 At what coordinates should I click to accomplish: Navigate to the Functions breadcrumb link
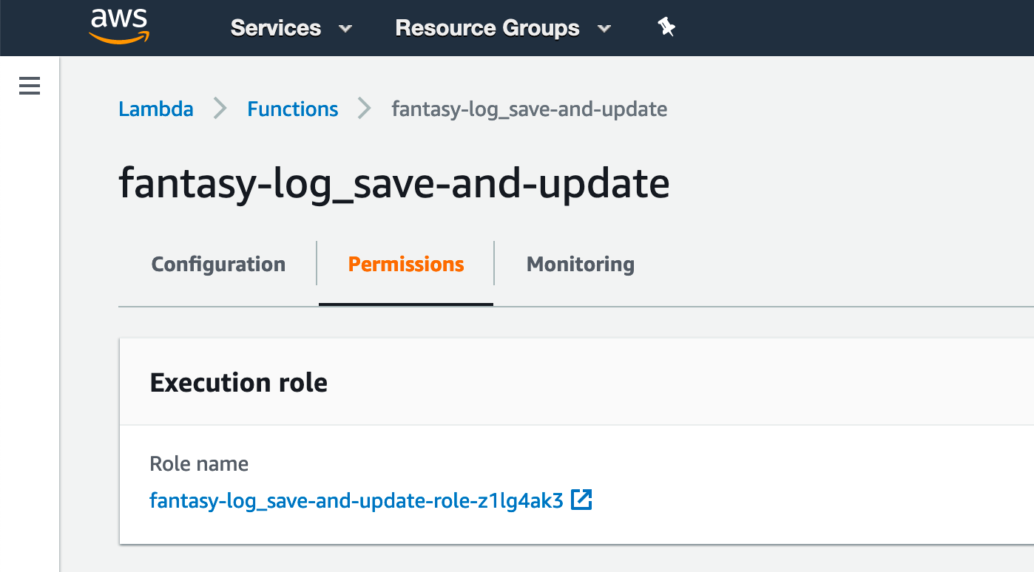coord(293,109)
